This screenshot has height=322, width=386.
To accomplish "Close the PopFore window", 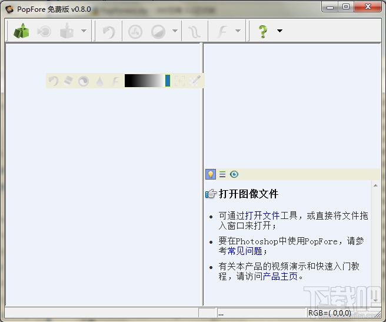I will 368,7.
